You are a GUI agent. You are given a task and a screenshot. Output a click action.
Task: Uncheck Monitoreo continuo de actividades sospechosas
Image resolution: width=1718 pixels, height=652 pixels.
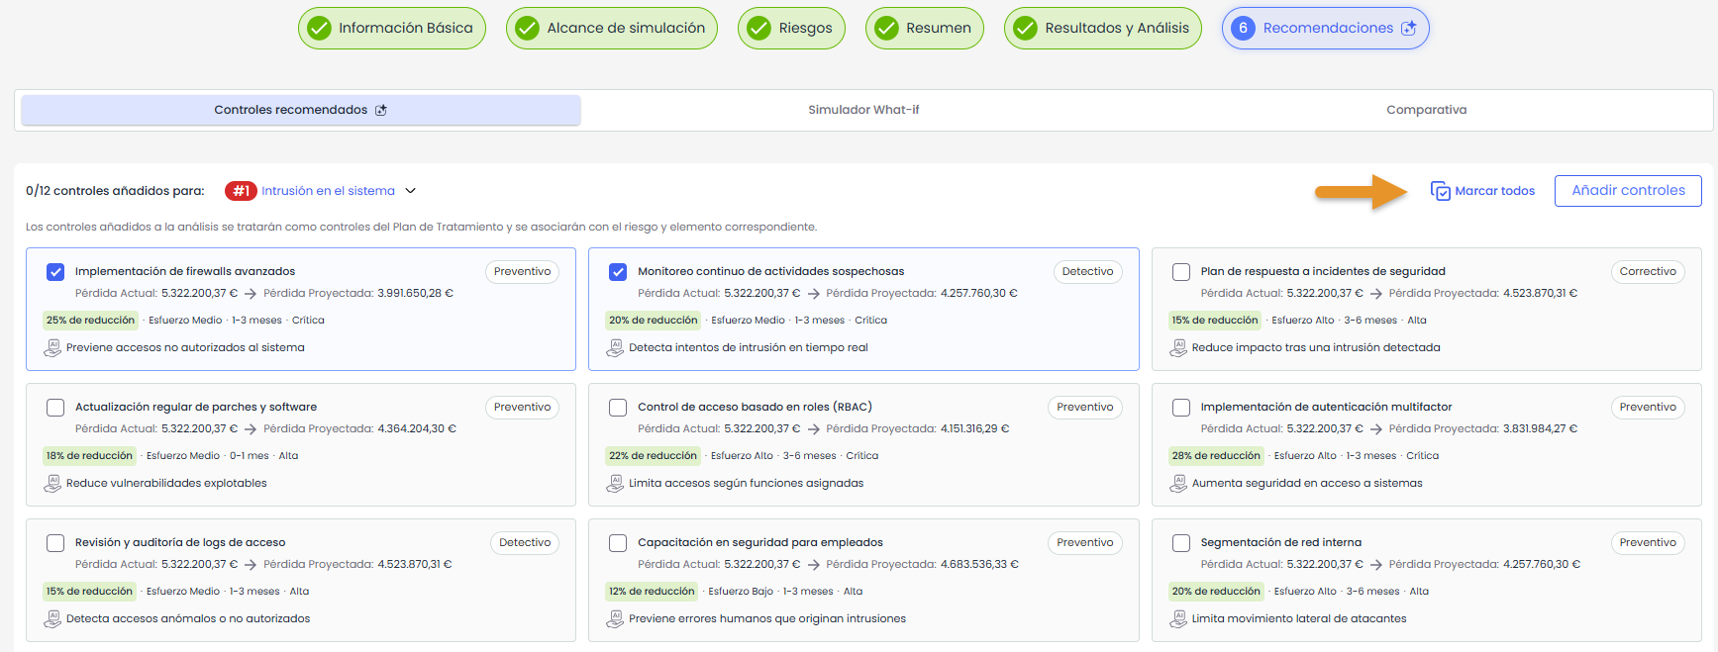(x=618, y=272)
